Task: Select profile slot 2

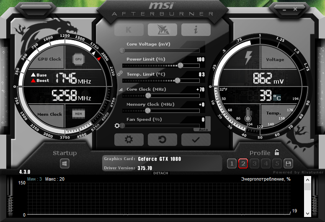Action: (243, 163)
